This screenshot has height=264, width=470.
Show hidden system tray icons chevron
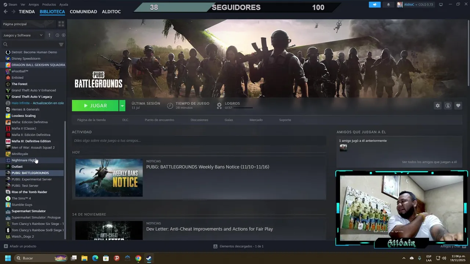(404, 258)
